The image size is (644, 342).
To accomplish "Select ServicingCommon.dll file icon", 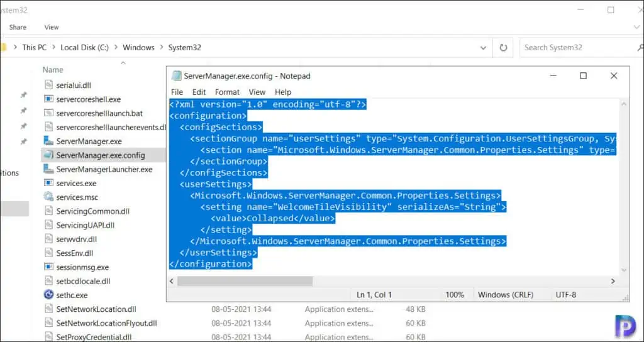I will [x=49, y=211].
